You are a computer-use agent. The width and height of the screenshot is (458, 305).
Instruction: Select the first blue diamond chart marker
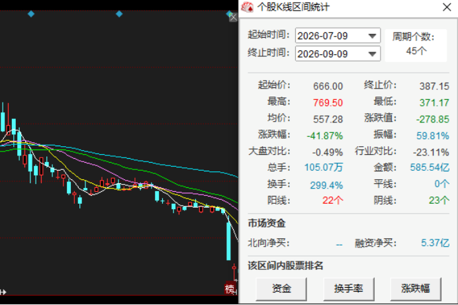click(x=31, y=14)
